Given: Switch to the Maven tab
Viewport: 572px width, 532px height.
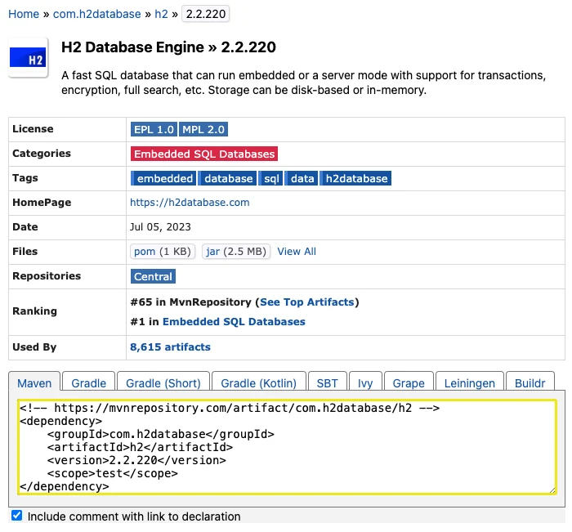Looking at the screenshot, I should 34,383.
